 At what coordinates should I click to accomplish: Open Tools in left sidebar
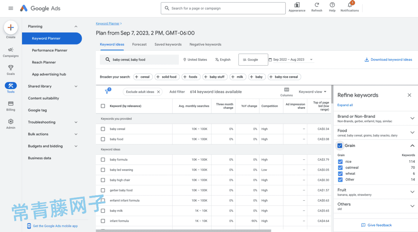(11, 88)
